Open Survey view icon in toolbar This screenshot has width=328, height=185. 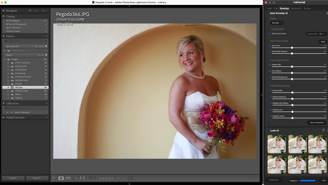75,178
